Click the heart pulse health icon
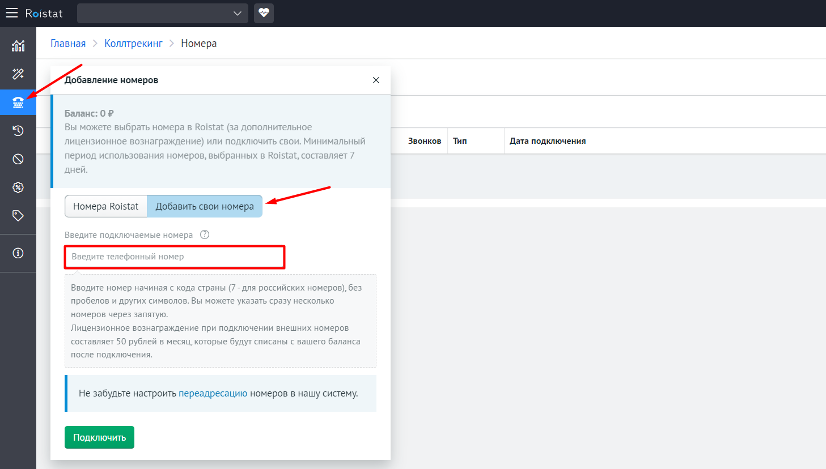826x469 pixels. (264, 13)
